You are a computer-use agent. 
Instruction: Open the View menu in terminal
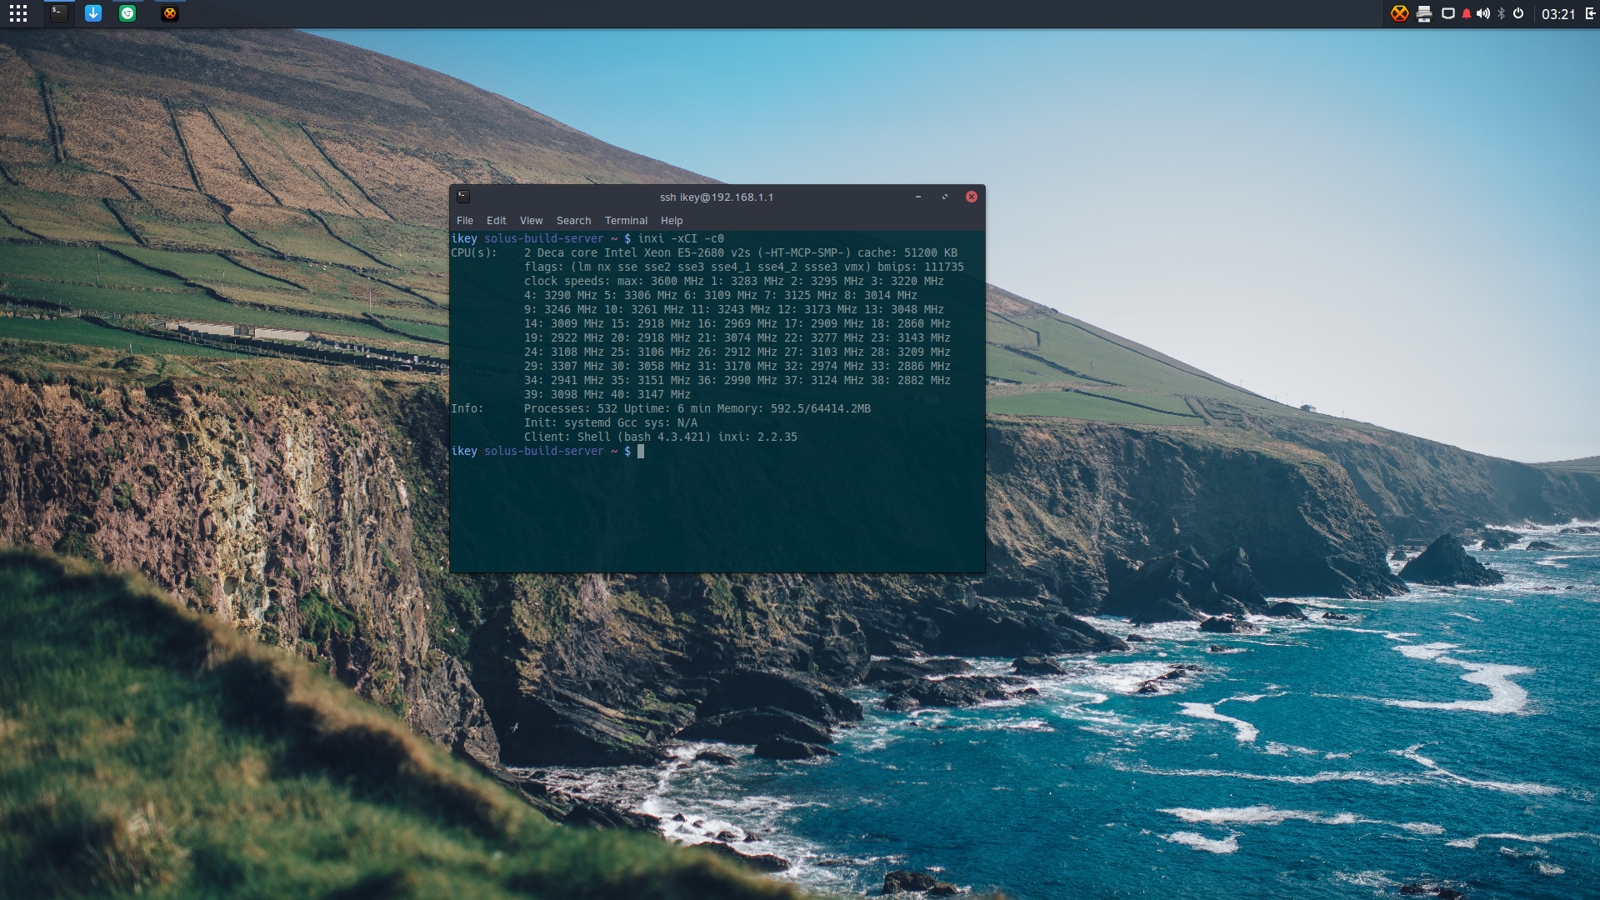(x=531, y=221)
